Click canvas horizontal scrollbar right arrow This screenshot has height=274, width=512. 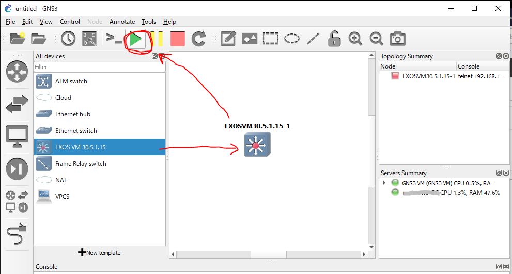(364, 254)
